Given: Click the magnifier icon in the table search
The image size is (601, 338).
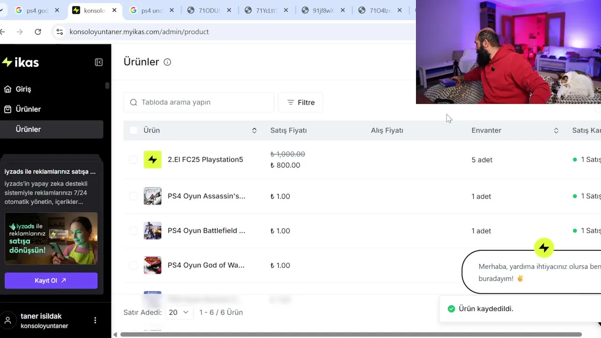Looking at the screenshot, I should 133,102.
